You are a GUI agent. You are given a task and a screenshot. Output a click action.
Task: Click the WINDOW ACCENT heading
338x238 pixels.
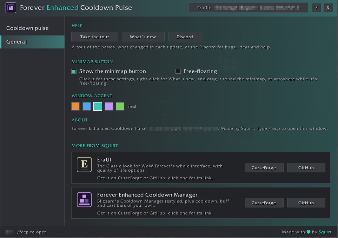click(x=92, y=96)
